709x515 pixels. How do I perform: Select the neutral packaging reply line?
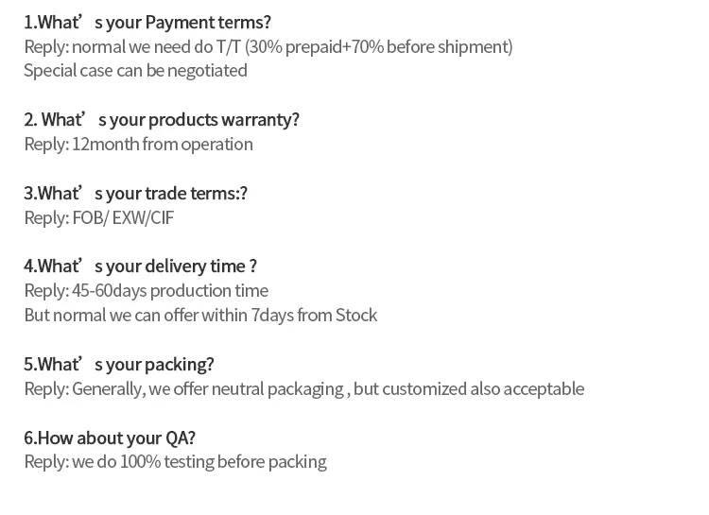304,389
